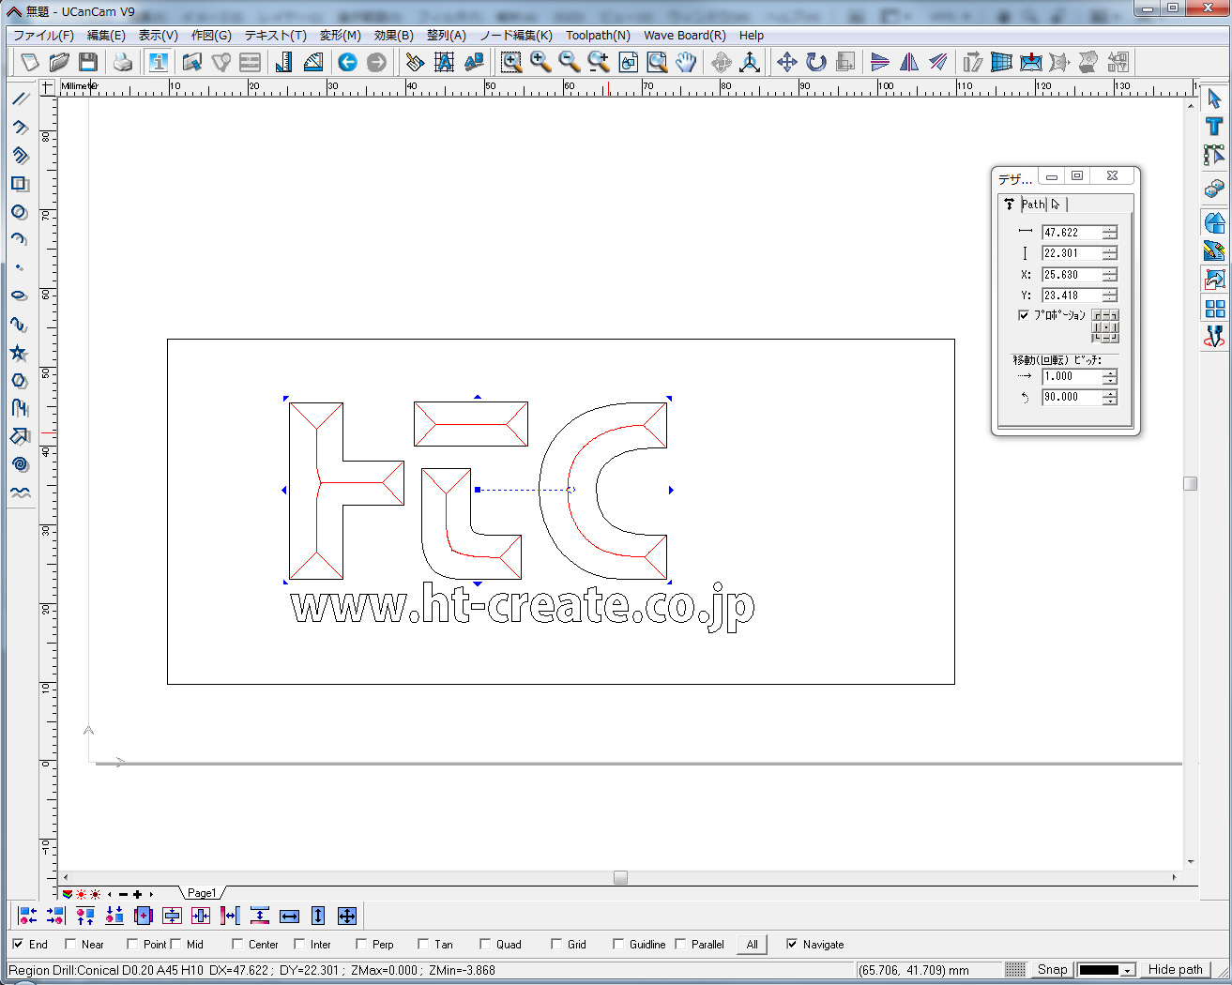Click the Save floppy disk icon
The width and height of the screenshot is (1232, 985).
coord(88,62)
